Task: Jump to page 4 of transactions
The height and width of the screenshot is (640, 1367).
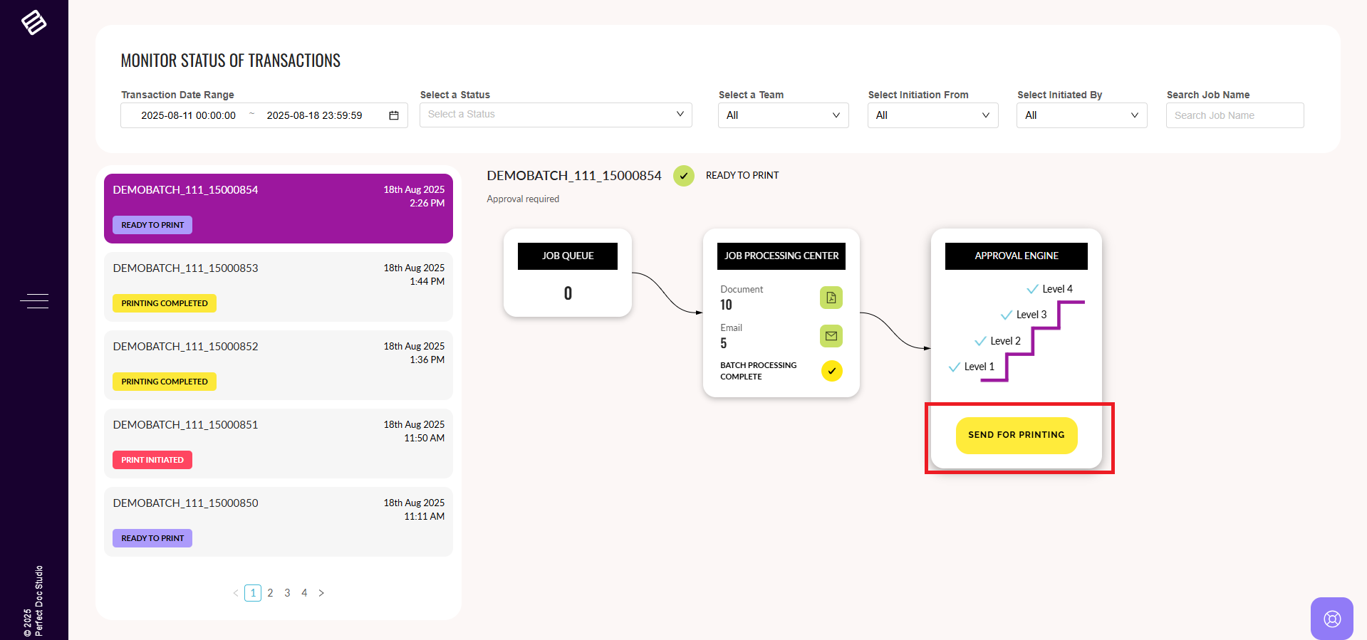Action: coord(304,593)
